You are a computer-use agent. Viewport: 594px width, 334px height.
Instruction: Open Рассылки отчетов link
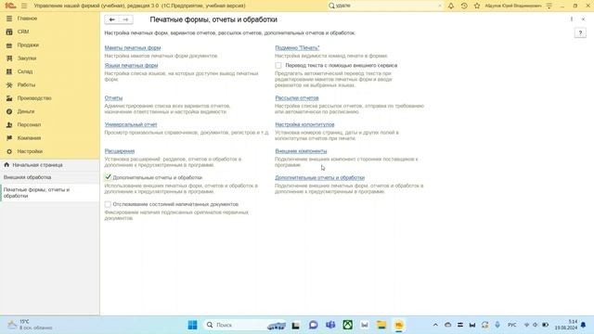click(x=297, y=97)
